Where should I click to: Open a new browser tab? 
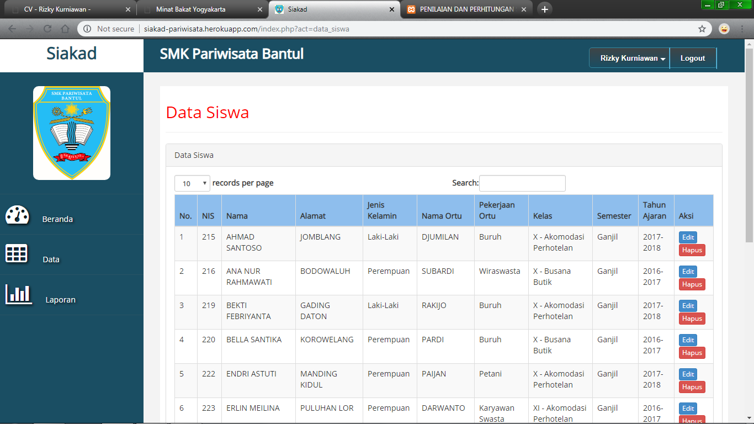pyautogui.click(x=544, y=9)
